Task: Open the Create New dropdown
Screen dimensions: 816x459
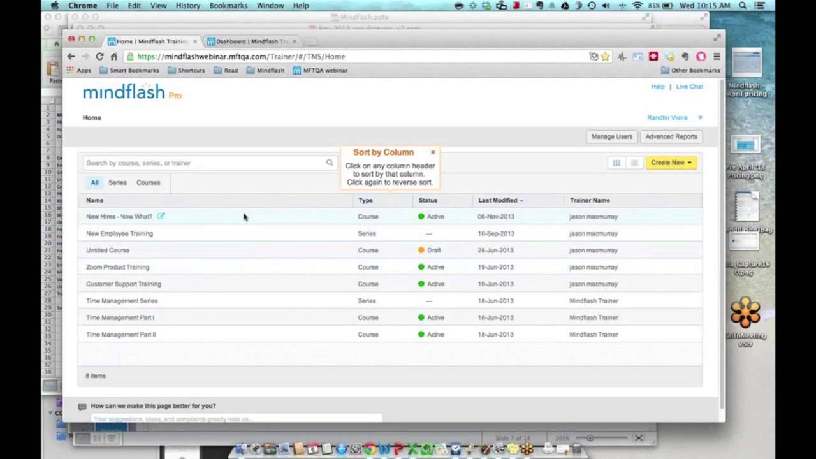Action: coord(671,163)
